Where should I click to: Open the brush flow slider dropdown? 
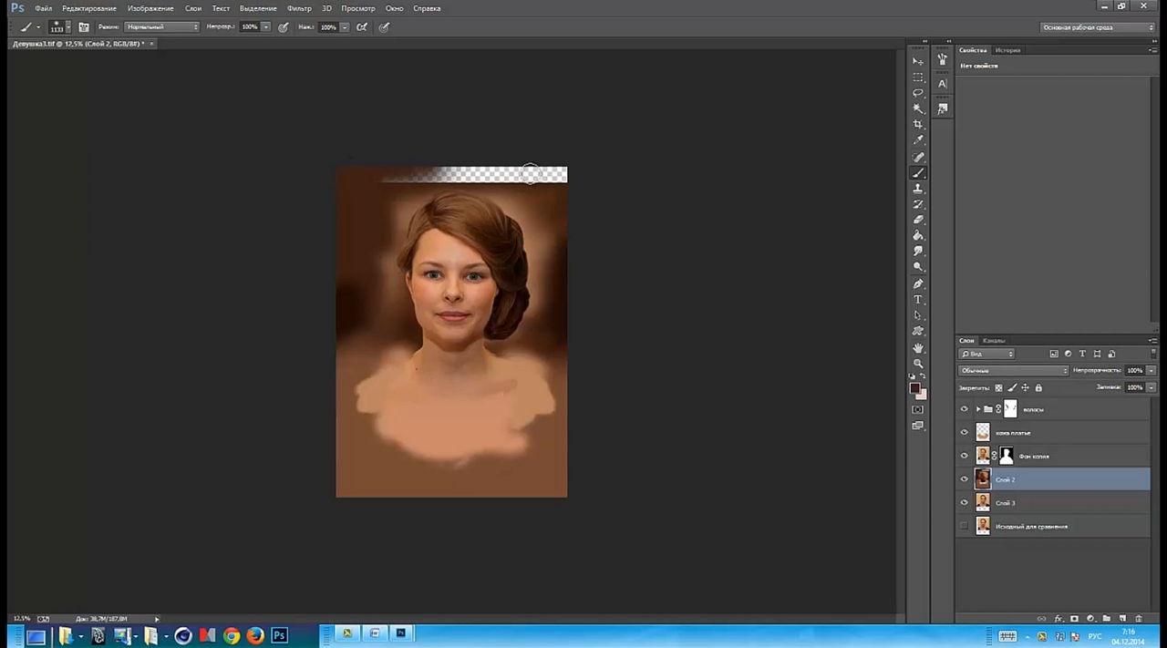[x=345, y=27]
